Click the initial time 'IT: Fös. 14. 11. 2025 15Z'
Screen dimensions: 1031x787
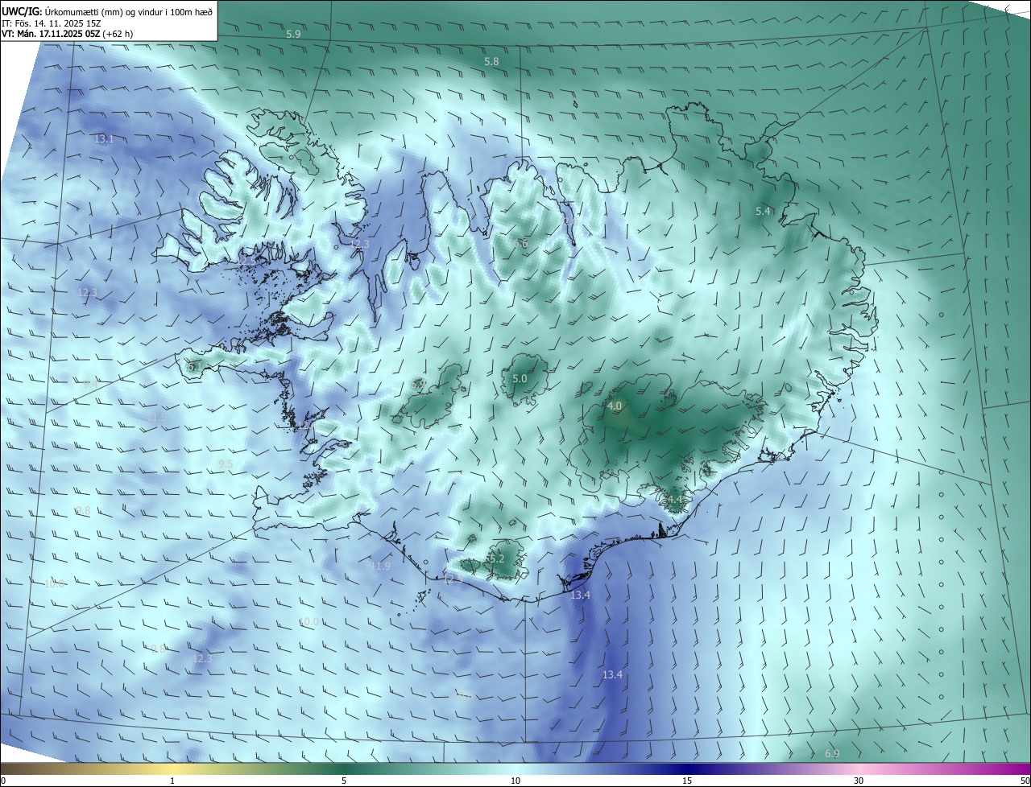51,23
